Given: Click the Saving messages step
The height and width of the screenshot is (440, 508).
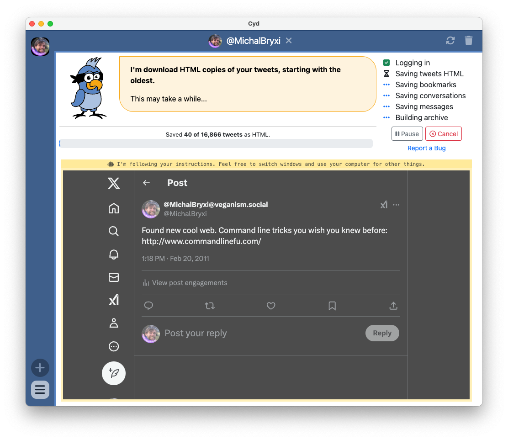Looking at the screenshot, I should pos(424,106).
